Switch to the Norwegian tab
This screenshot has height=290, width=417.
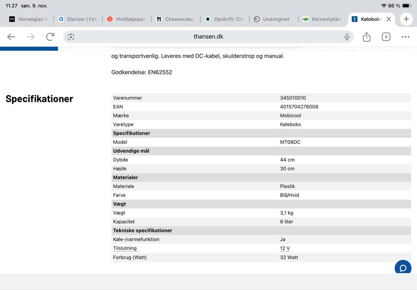pyautogui.click(x=29, y=19)
